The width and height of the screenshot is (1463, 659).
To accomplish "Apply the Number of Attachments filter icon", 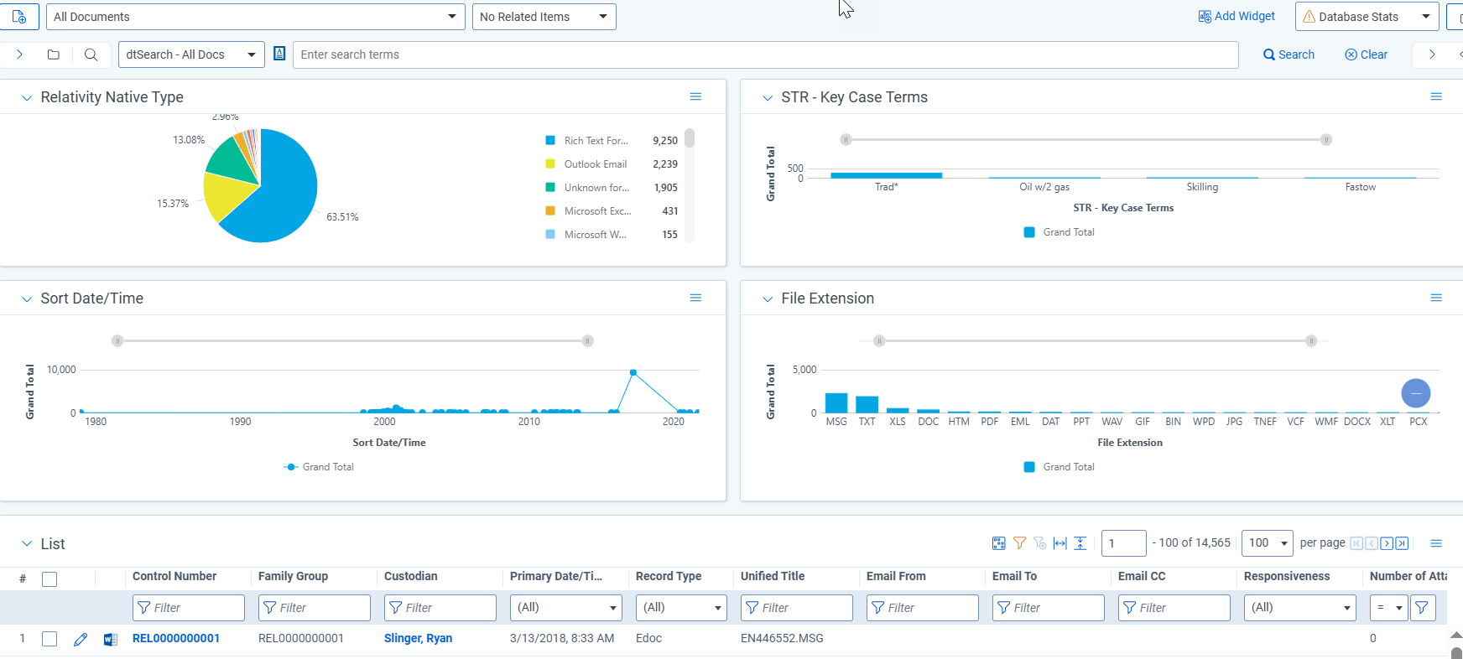I will (1422, 608).
